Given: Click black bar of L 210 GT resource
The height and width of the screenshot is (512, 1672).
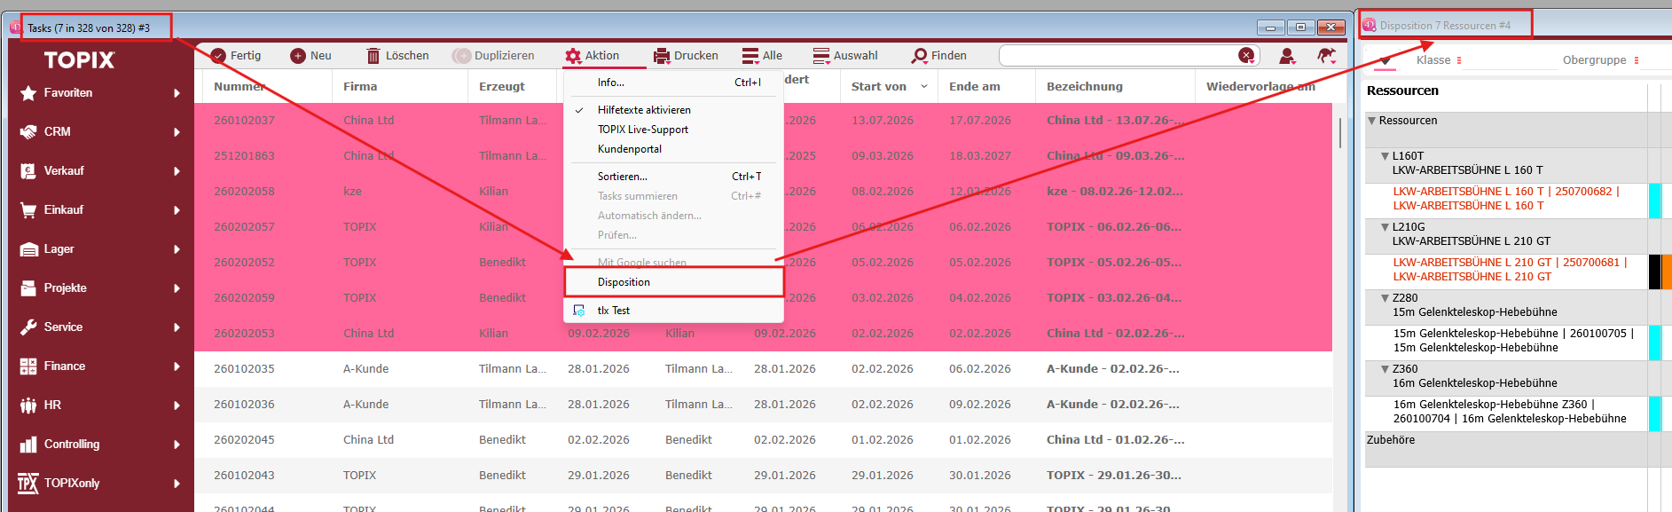Looking at the screenshot, I should tap(1654, 272).
